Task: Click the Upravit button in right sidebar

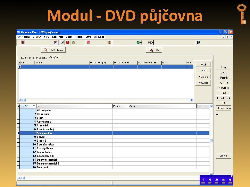Action: [224, 78]
